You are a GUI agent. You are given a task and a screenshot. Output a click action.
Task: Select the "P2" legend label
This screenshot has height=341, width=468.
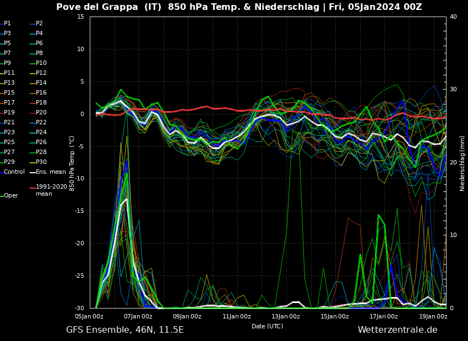point(36,23)
